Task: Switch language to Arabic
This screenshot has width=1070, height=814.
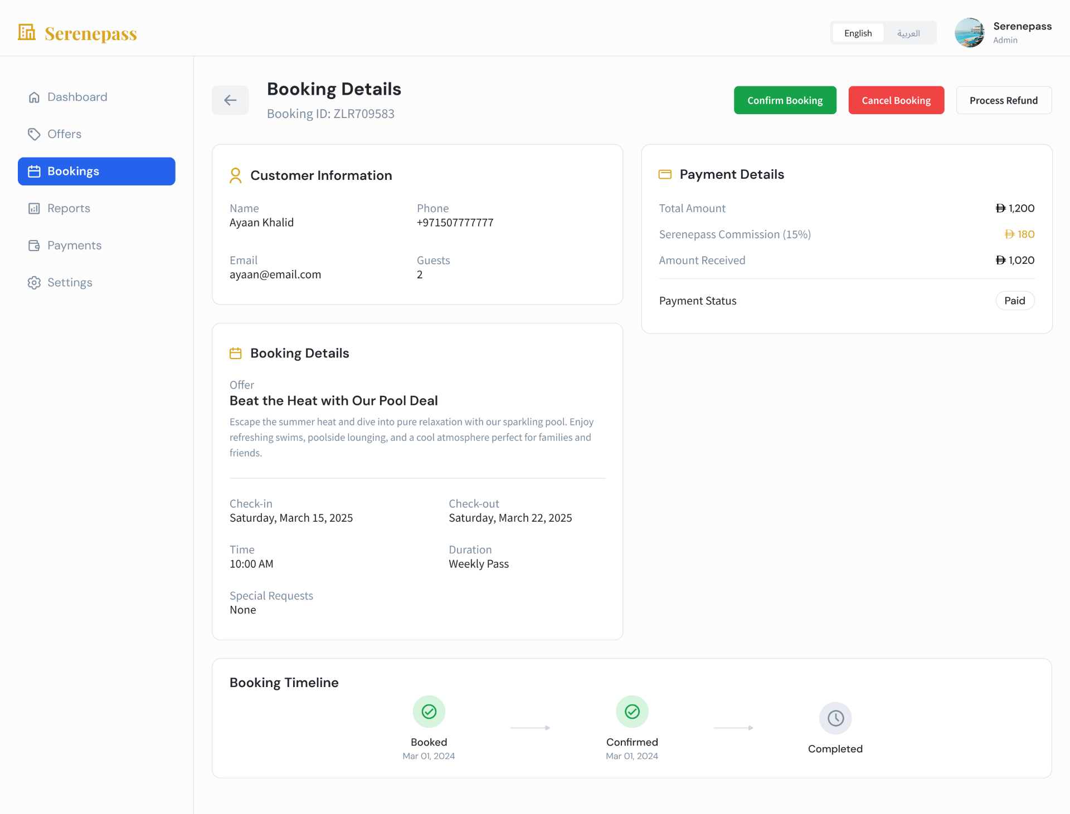Action: point(908,33)
